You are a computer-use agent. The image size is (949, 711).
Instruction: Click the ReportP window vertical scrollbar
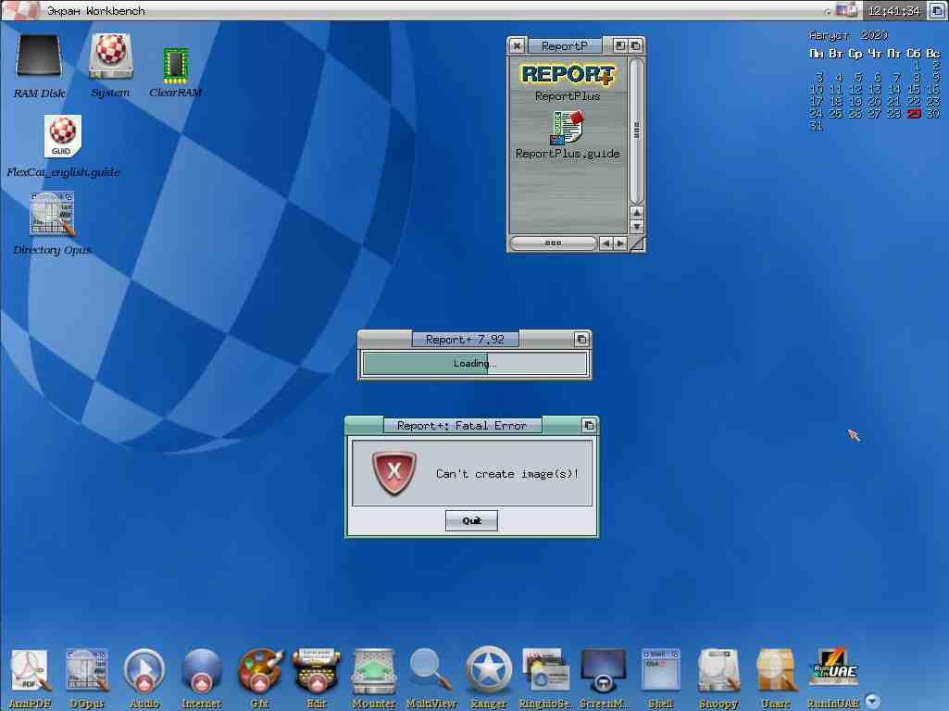click(x=636, y=130)
